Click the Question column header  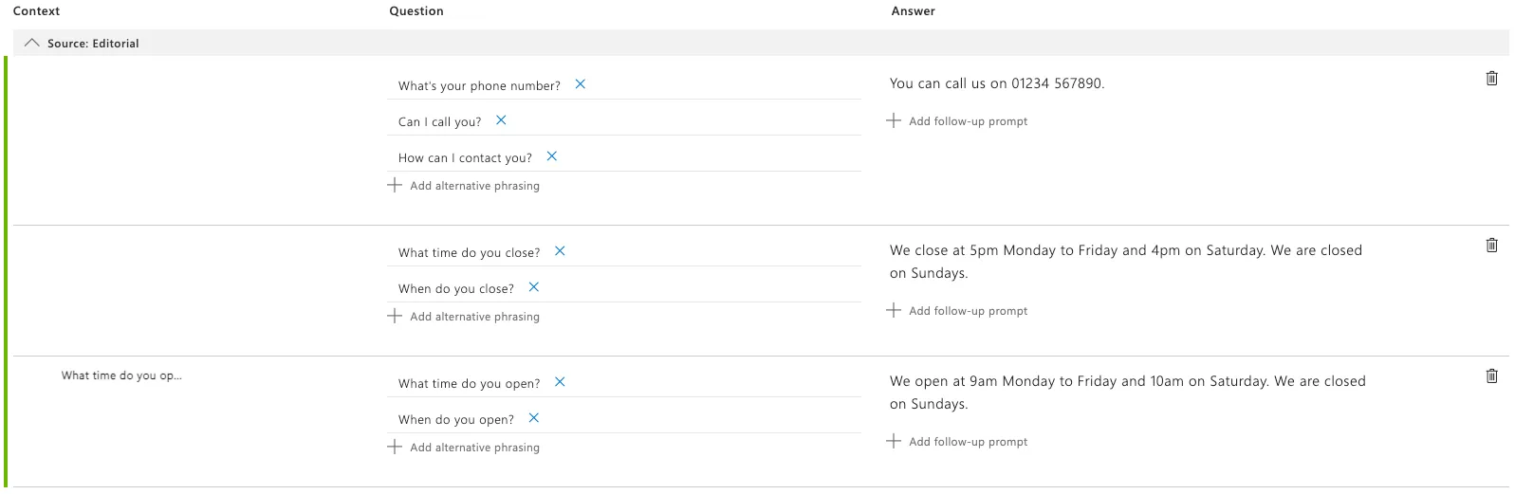[416, 11]
